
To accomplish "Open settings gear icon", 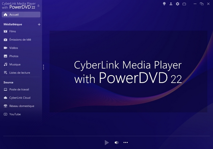I will (177, 4).
